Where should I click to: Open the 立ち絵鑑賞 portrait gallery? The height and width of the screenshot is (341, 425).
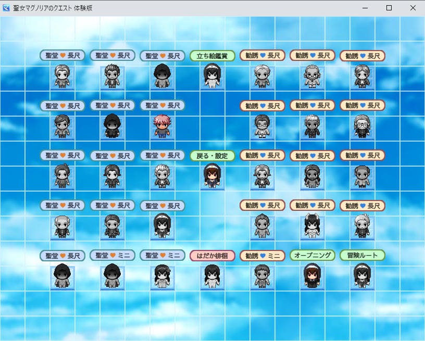pyautogui.click(x=213, y=56)
